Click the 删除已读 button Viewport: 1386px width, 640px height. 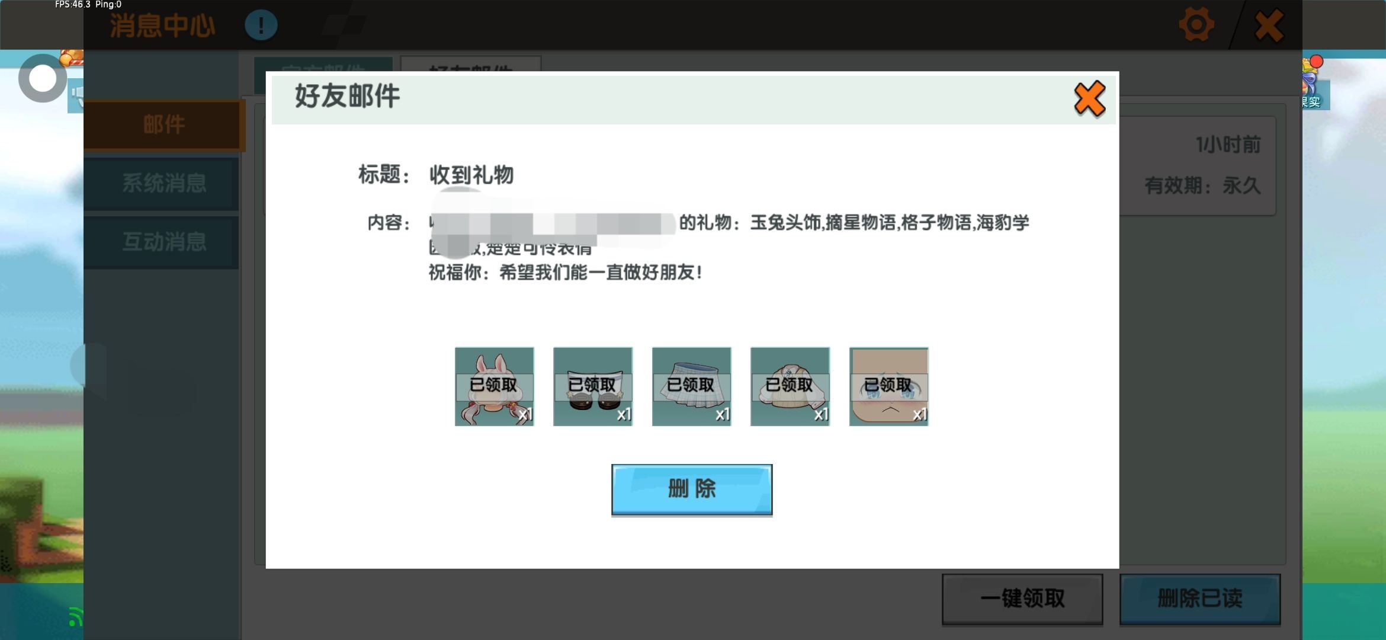coord(1199,599)
